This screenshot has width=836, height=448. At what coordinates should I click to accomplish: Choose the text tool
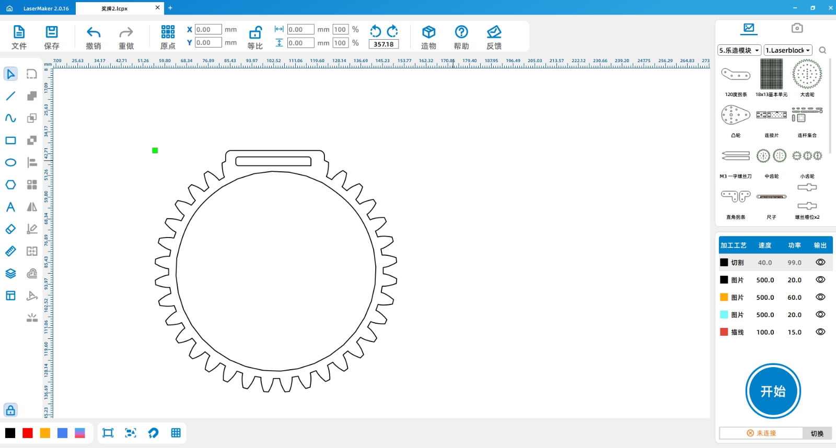click(10, 207)
